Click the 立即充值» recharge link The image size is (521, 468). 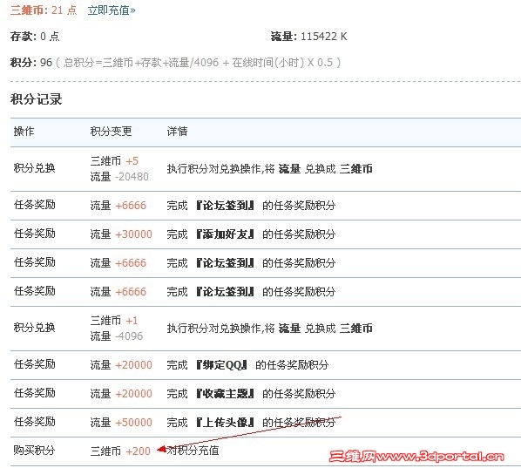112,10
